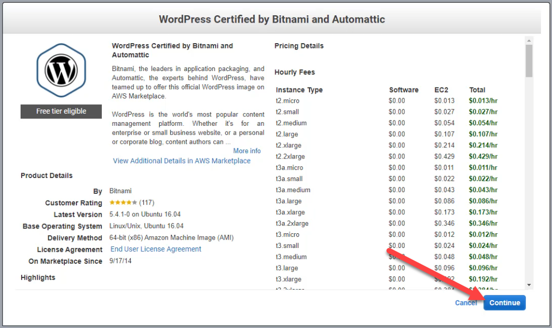The image size is (552, 328).
Task: Click the EC2 price $0.086 cell
Action: coord(444,201)
